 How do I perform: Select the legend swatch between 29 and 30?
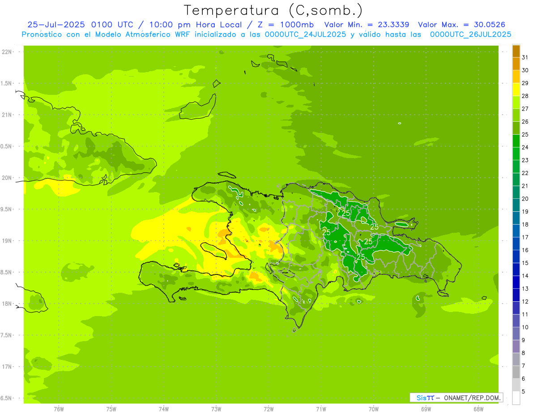[x=516, y=77]
